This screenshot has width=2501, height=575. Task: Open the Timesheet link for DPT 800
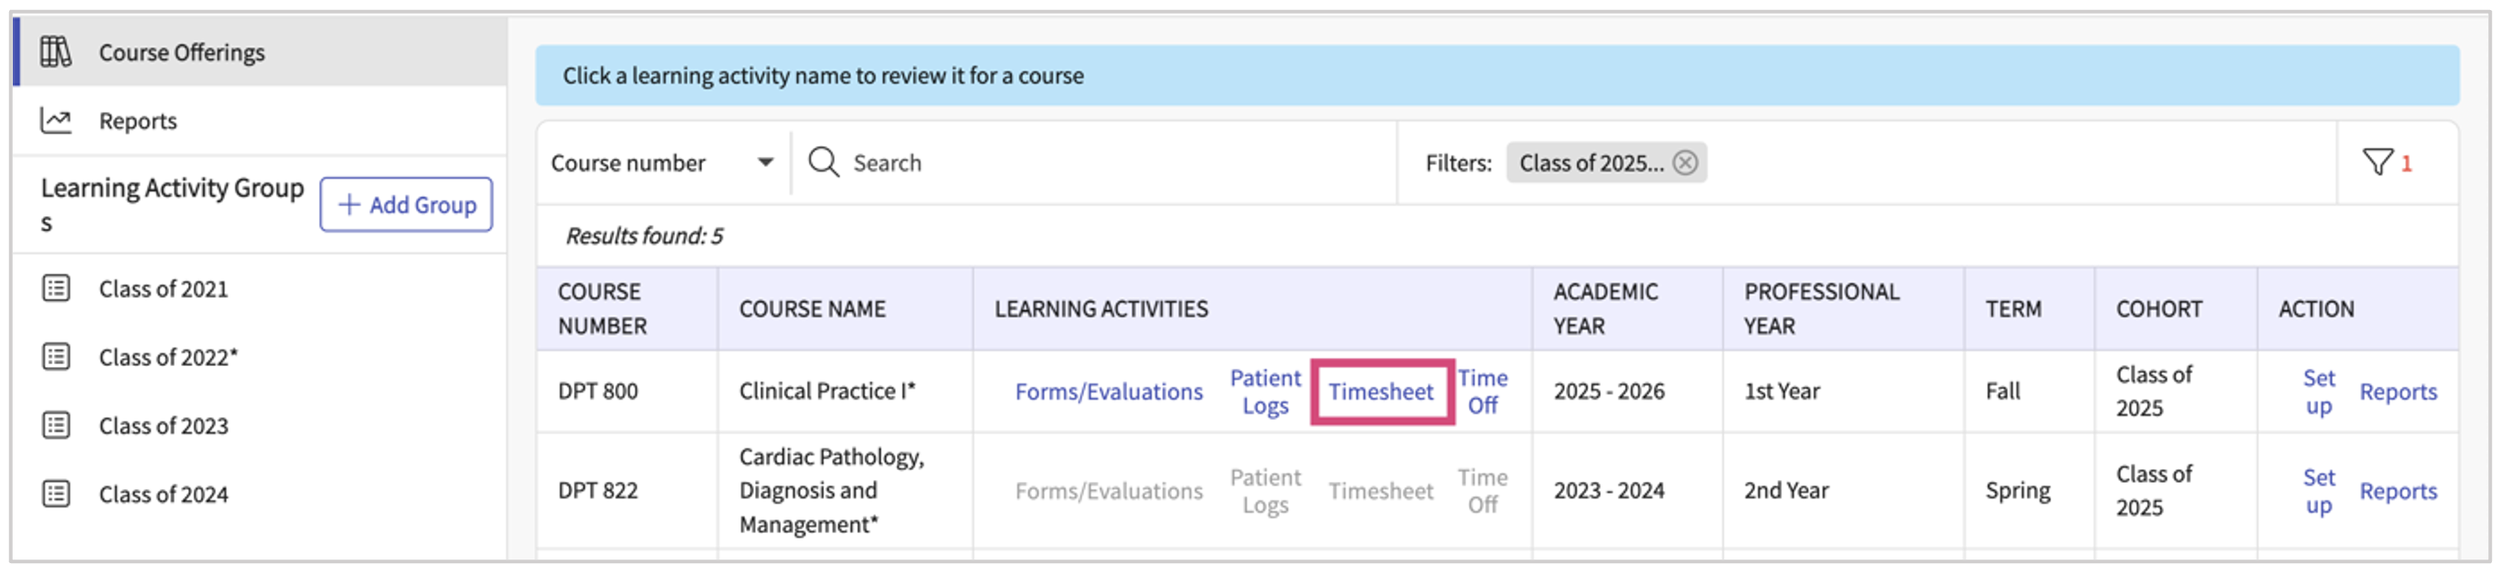[x=1380, y=392]
